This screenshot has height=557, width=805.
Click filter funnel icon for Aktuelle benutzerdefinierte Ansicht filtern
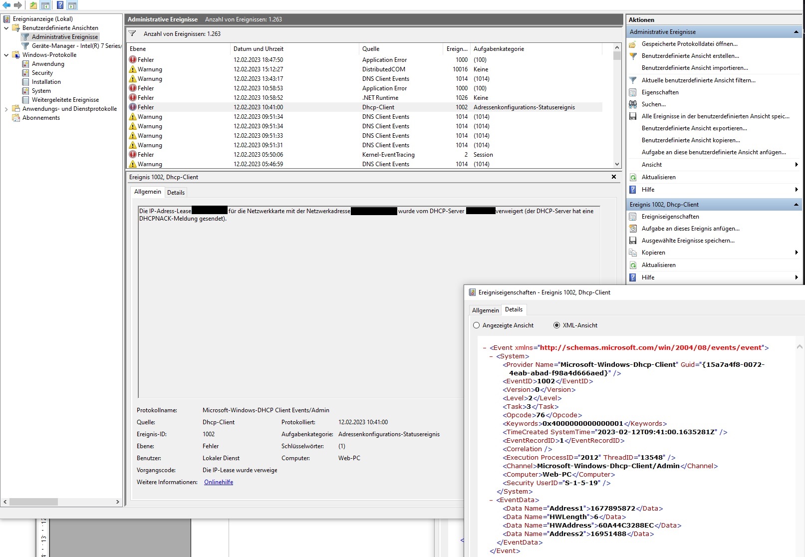click(633, 80)
